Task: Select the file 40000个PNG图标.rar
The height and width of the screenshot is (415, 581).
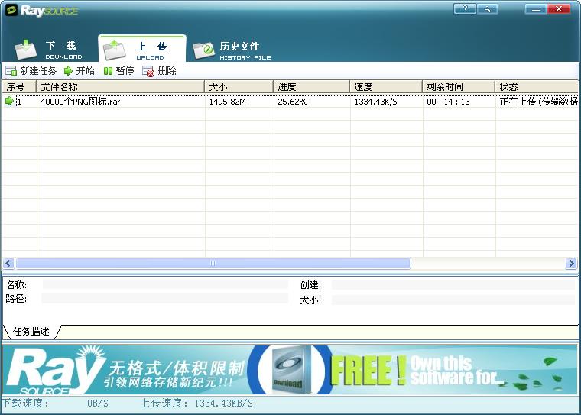Action: (80, 102)
